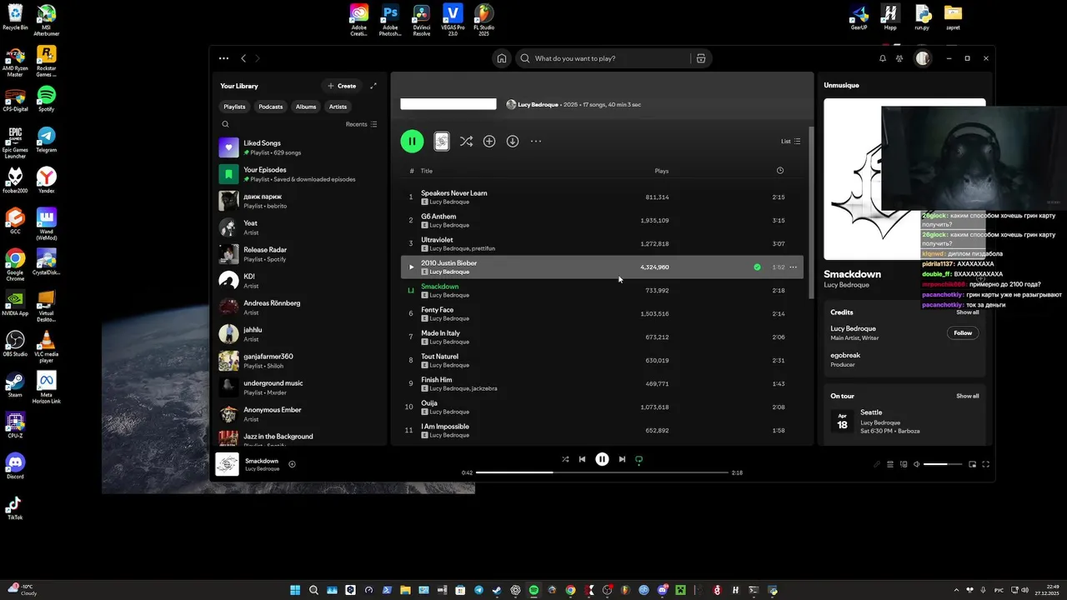Add album to library with plus icon
The height and width of the screenshot is (600, 1067).
click(x=489, y=142)
